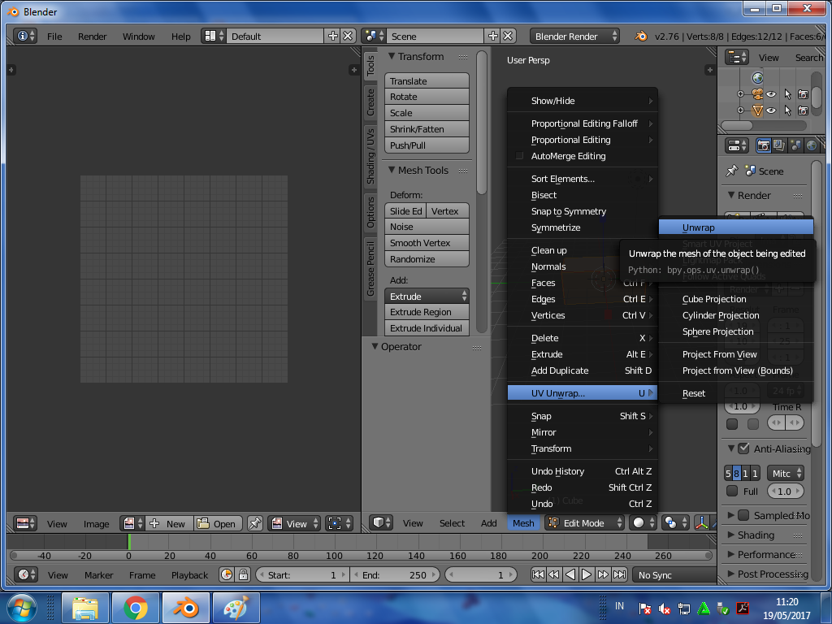
Task: Select Cube Projection menu entry
Action: point(736,299)
